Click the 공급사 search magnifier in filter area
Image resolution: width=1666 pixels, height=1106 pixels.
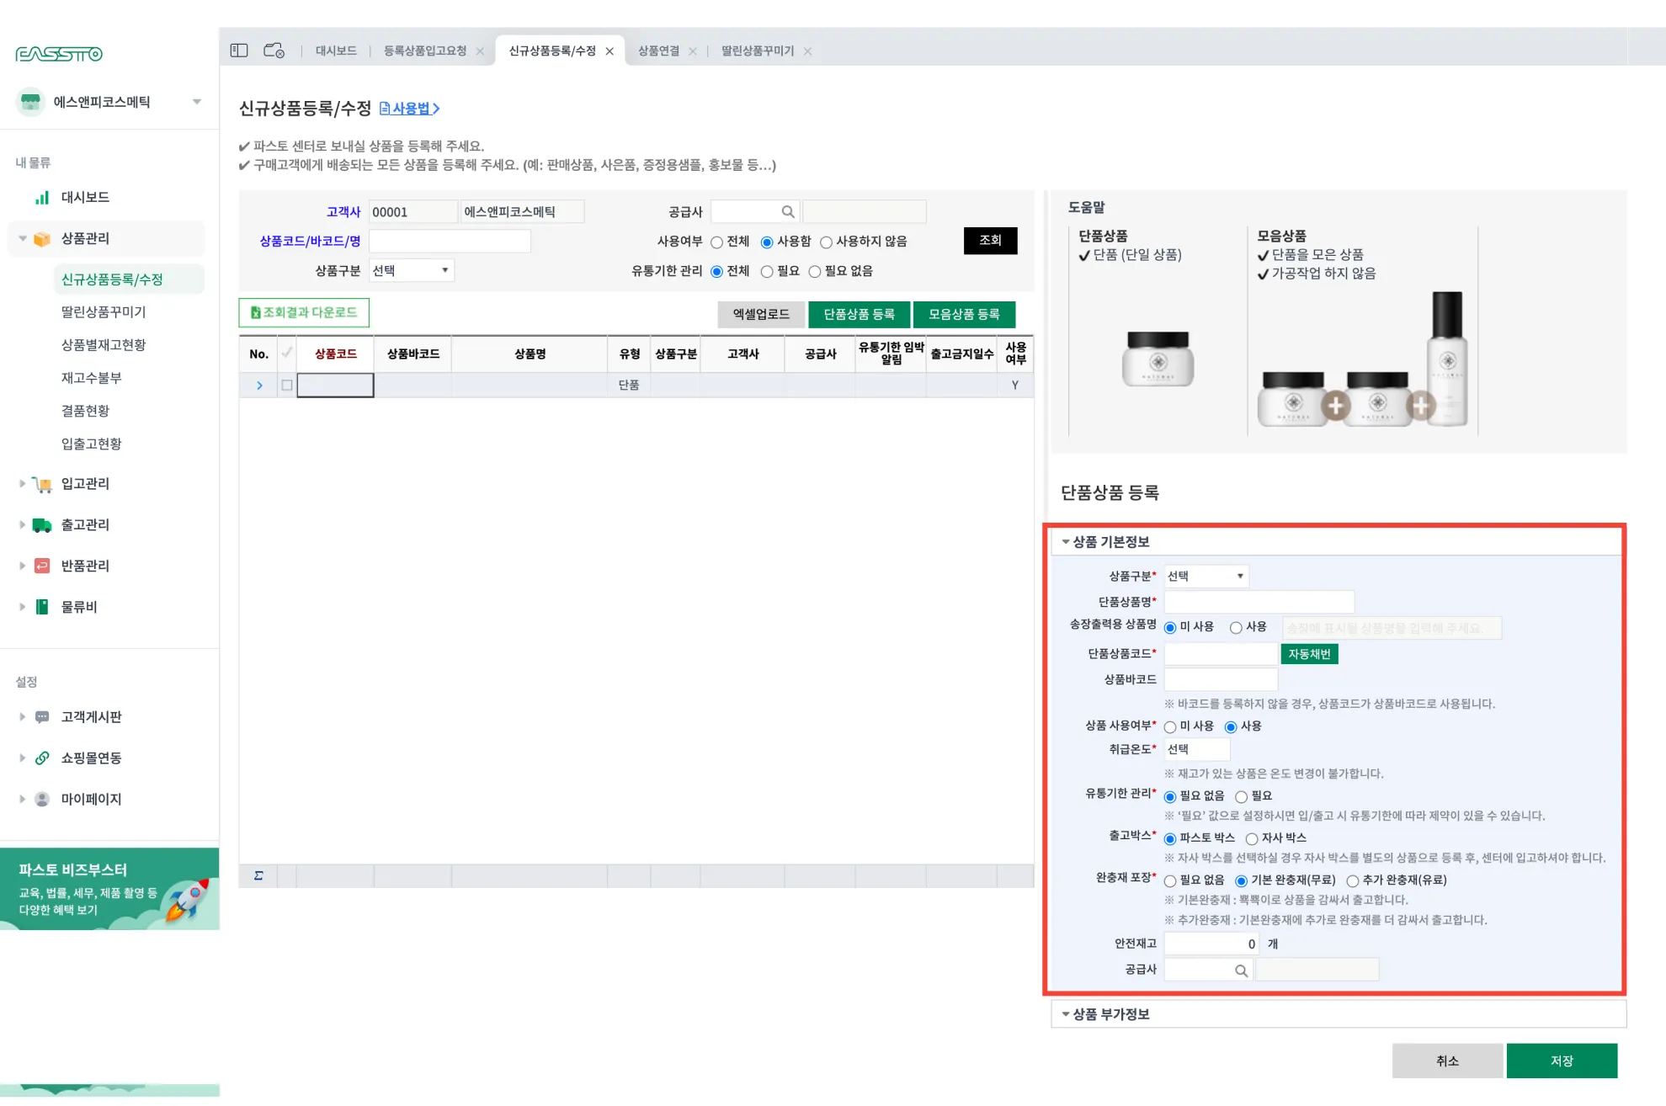787,212
